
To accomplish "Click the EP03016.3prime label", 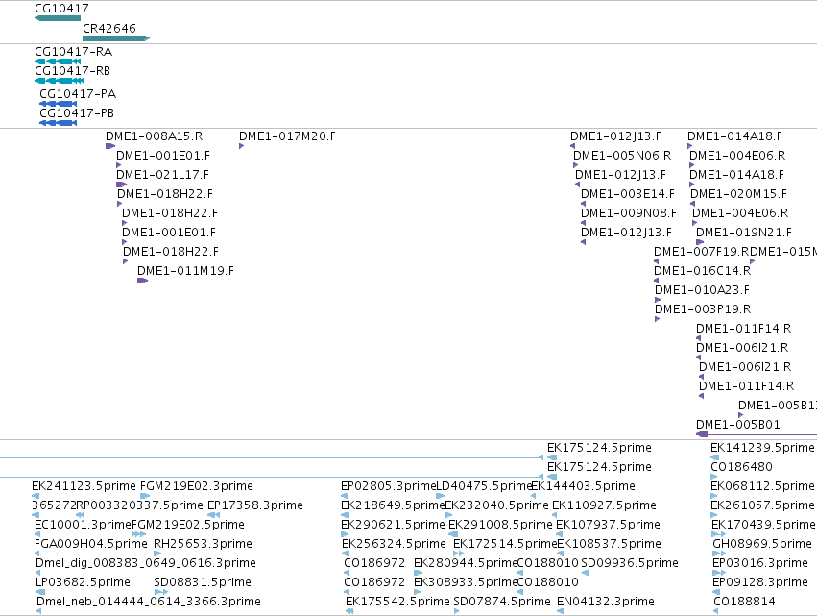I will coord(759,563).
